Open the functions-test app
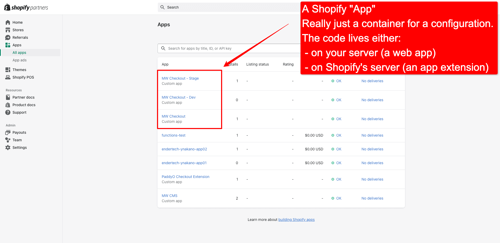 [x=173, y=135]
